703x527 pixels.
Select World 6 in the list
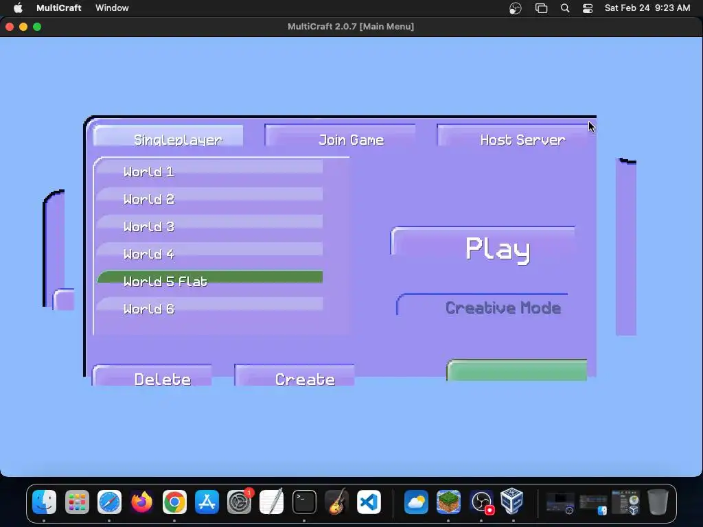point(210,308)
